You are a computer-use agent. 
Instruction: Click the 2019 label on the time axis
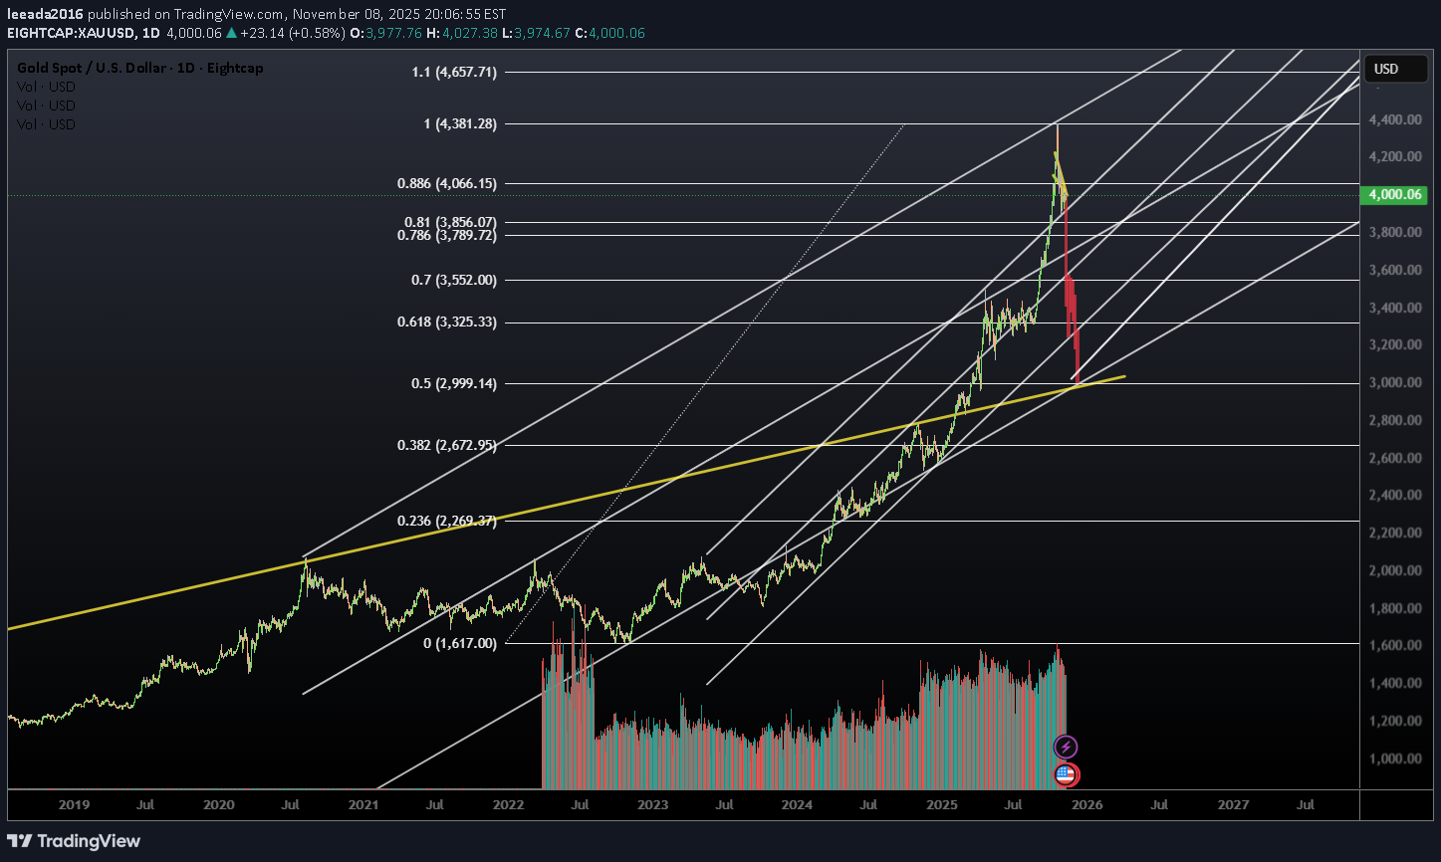pyautogui.click(x=74, y=804)
